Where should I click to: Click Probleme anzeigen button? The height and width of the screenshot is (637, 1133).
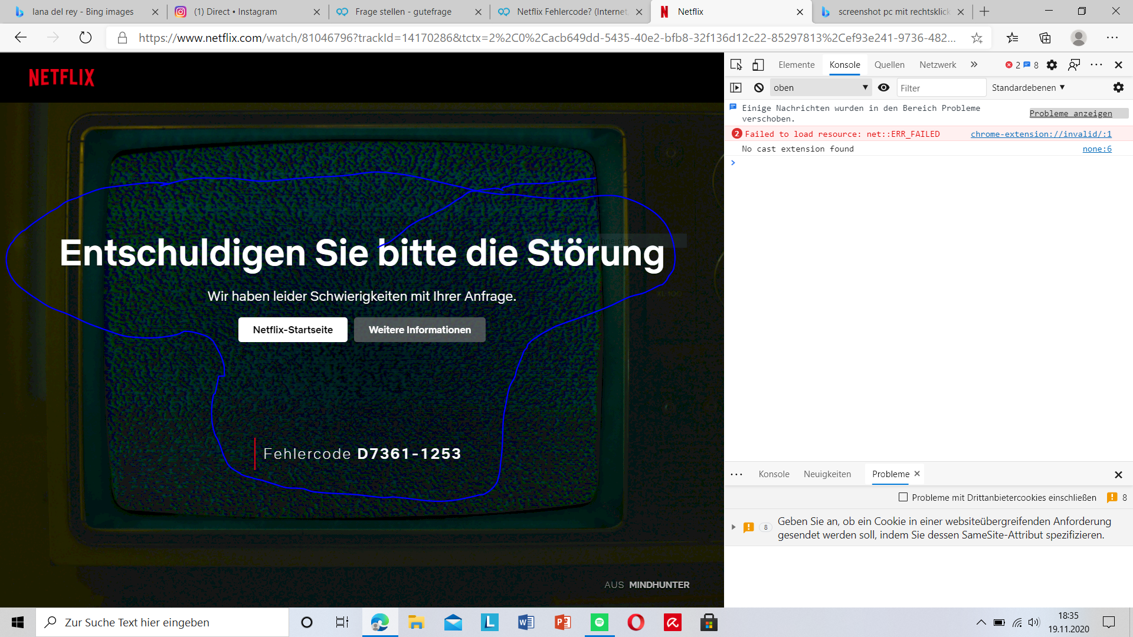pyautogui.click(x=1070, y=113)
